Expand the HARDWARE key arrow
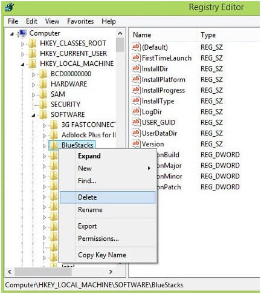Image resolution: width=261 pixels, height=294 pixels. click(x=33, y=85)
